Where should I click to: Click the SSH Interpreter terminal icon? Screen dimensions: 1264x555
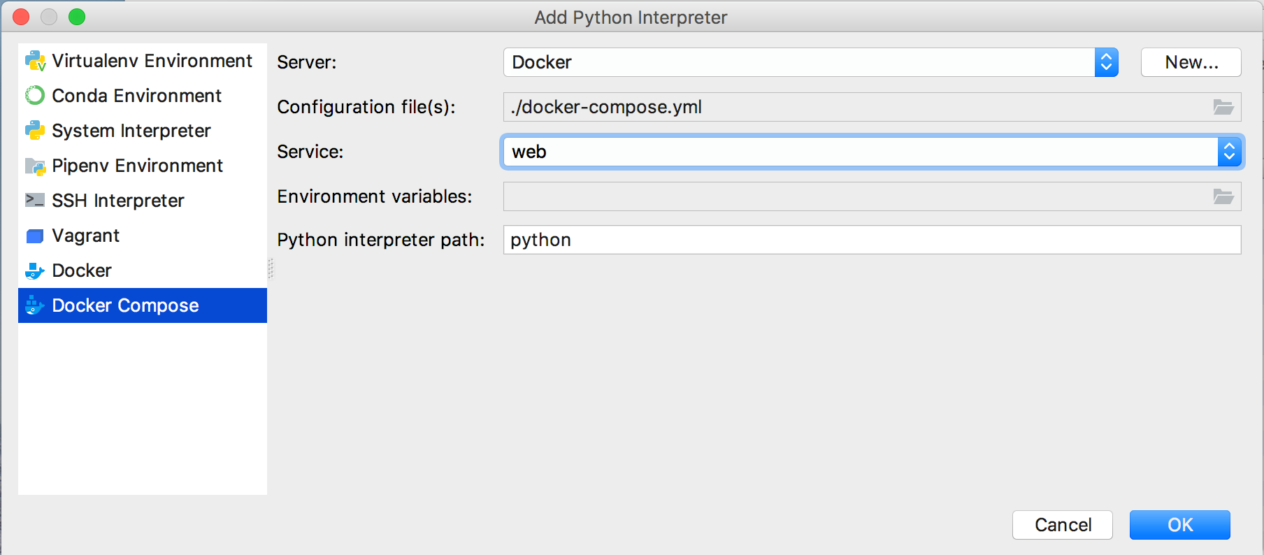coord(35,200)
